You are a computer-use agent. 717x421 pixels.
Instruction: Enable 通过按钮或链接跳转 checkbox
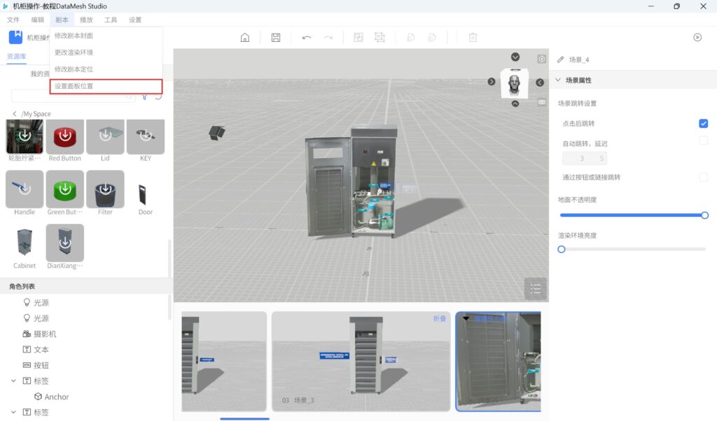point(703,178)
